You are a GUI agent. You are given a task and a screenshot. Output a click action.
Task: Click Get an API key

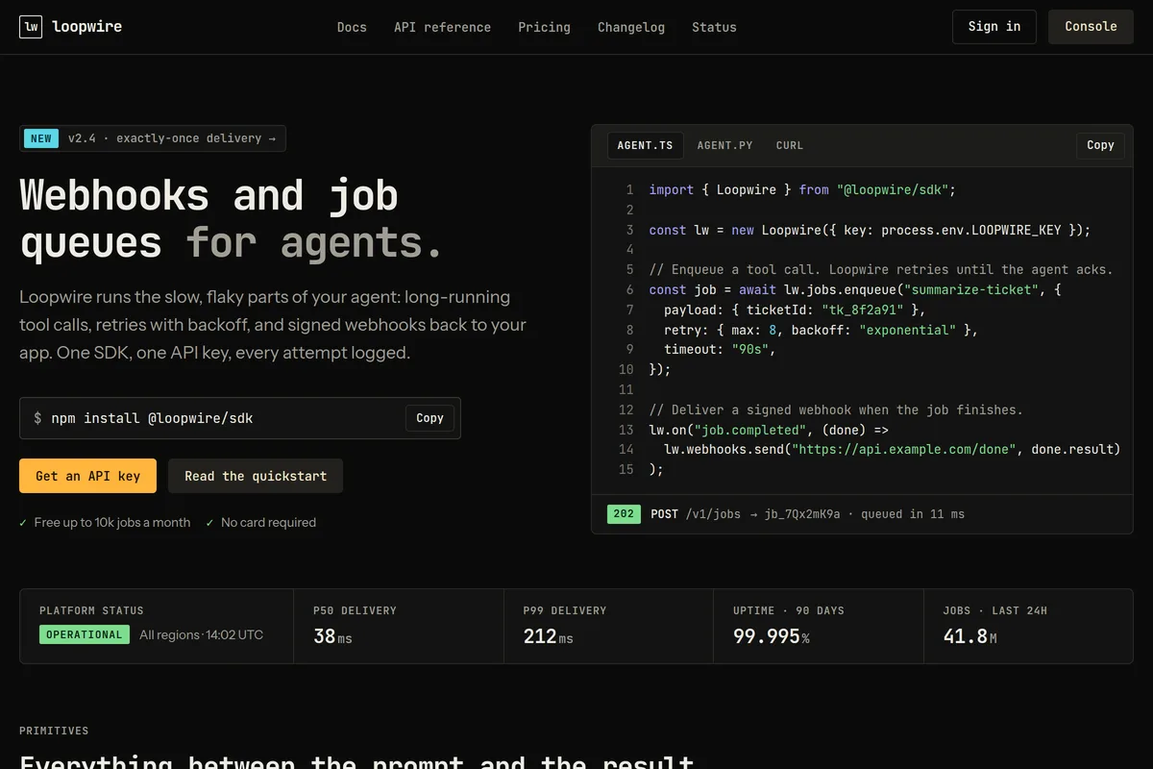coord(87,476)
